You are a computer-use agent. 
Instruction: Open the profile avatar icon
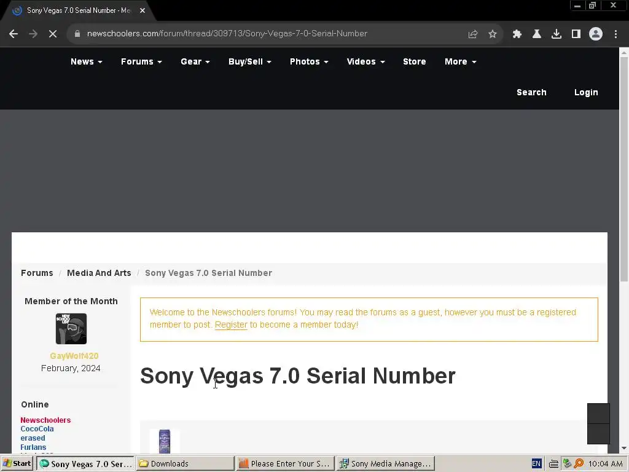coord(596,34)
